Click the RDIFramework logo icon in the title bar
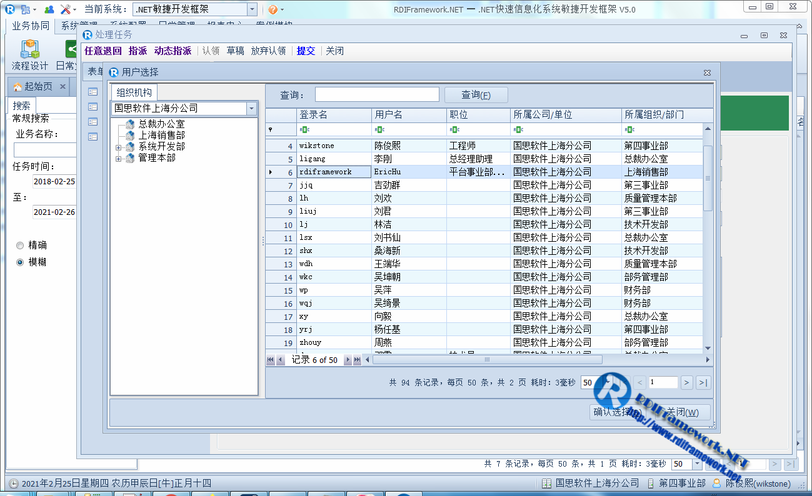This screenshot has height=496, width=812. point(9,9)
